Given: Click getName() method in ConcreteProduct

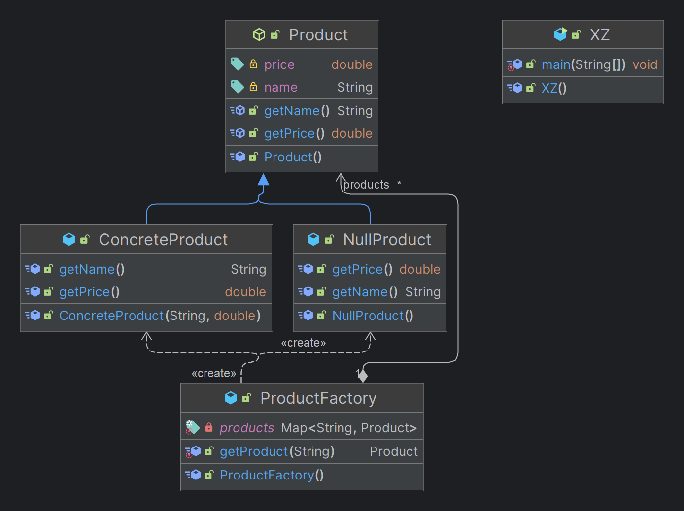Looking at the screenshot, I should (x=92, y=269).
